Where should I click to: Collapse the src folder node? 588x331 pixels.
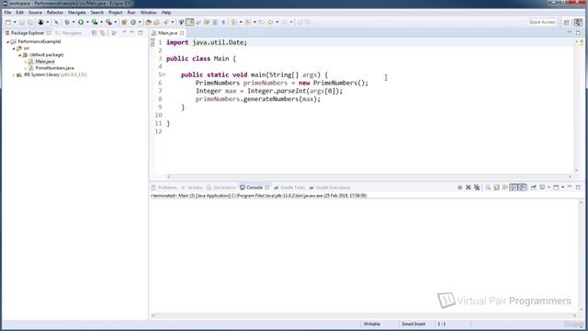pos(14,49)
